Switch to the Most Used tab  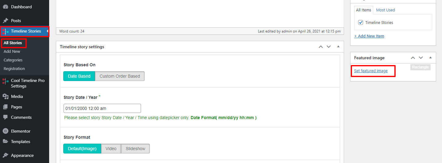tap(385, 10)
